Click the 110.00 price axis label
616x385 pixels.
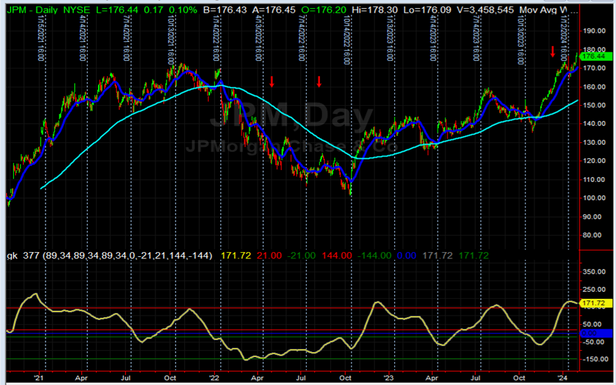[x=594, y=179]
